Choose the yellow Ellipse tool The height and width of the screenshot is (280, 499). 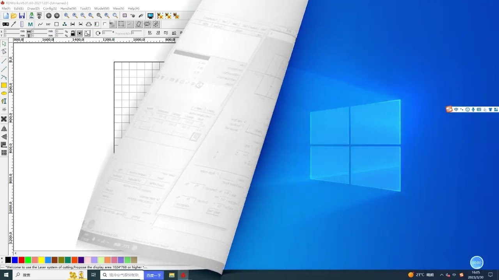coord(4,93)
